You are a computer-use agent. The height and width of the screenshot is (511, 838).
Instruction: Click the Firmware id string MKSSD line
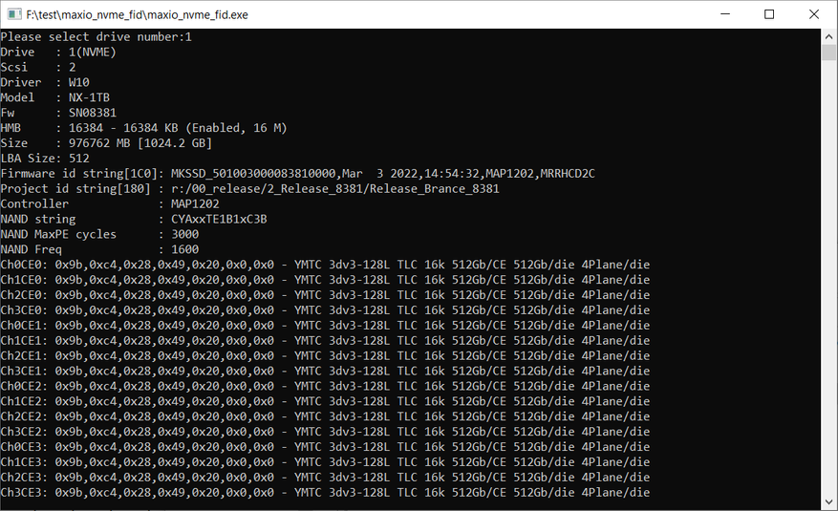click(x=298, y=174)
